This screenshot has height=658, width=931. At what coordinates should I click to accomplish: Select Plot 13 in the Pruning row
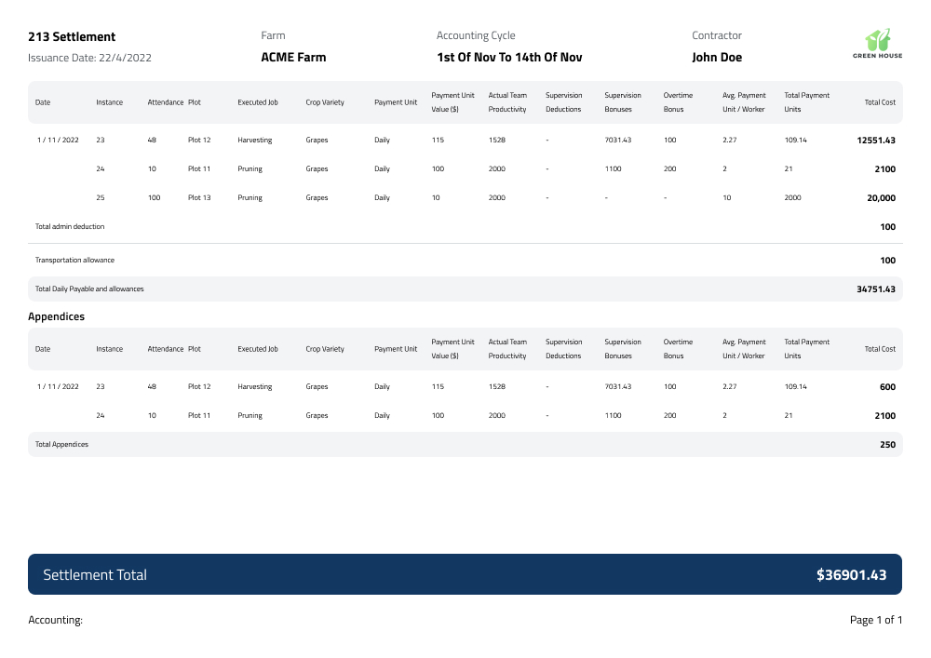tap(199, 198)
